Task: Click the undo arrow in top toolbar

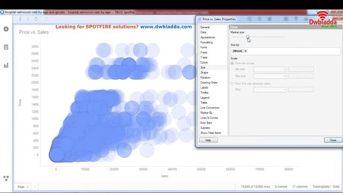Action: [36, 19]
